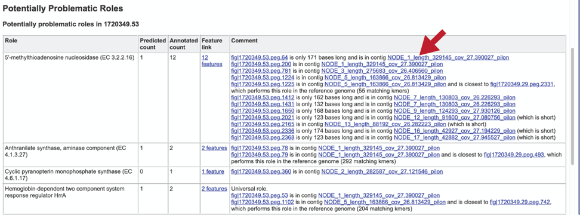Open the '1 feature' link
This screenshot has height=215, width=580.
212,172
